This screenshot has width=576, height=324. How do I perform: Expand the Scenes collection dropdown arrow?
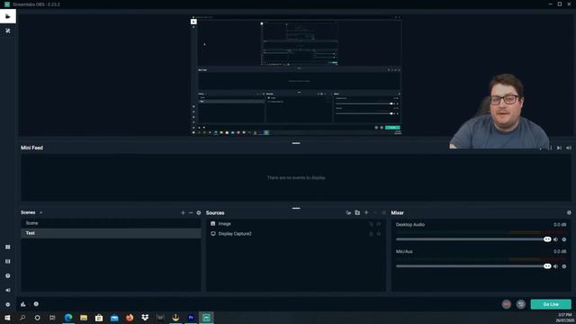click(x=40, y=212)
